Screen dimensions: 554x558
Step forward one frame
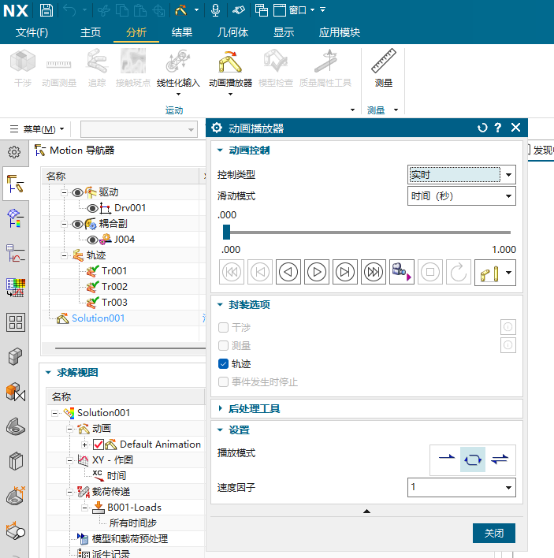click(x=345, y=272)
